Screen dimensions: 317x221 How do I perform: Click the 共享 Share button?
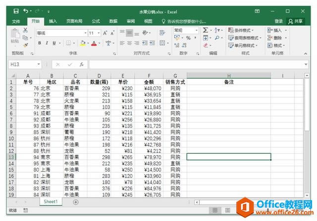[x=296, y=21]
